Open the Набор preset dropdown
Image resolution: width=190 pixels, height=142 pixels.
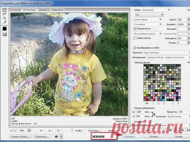click(156, 10)
